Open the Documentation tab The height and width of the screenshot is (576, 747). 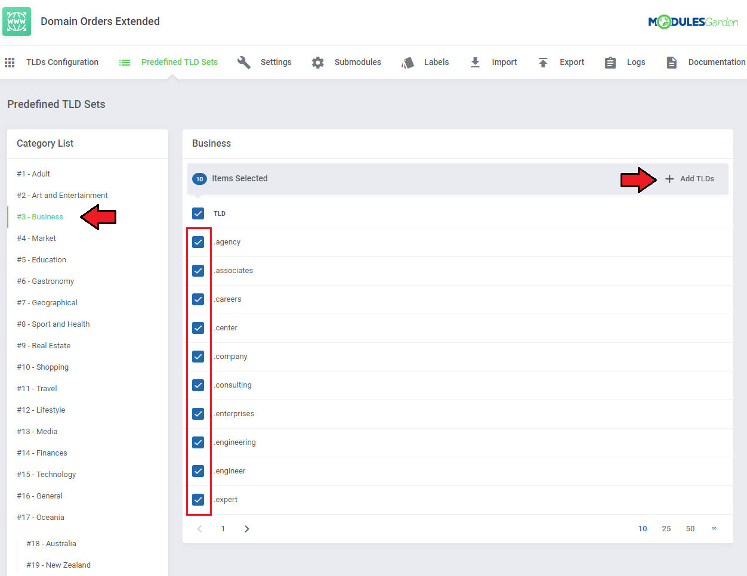coord(717,63)
